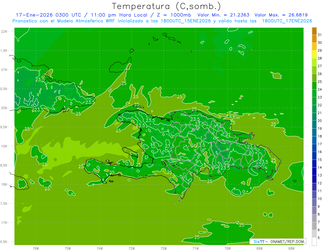Click the colorbar label '25'
327x252 pixels.
320,82
